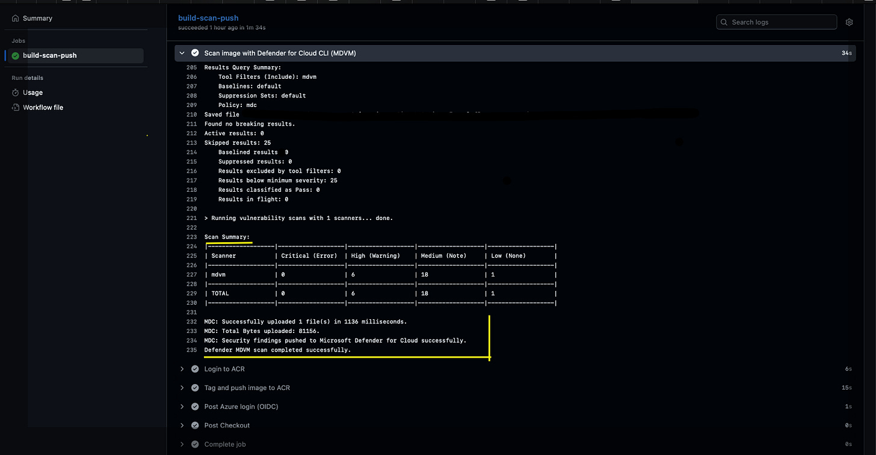Image resolution: width=876 pixels, height=455 pixels.
Task: Click the "Found no breaking results." log line
Action: tap(250, 124)
